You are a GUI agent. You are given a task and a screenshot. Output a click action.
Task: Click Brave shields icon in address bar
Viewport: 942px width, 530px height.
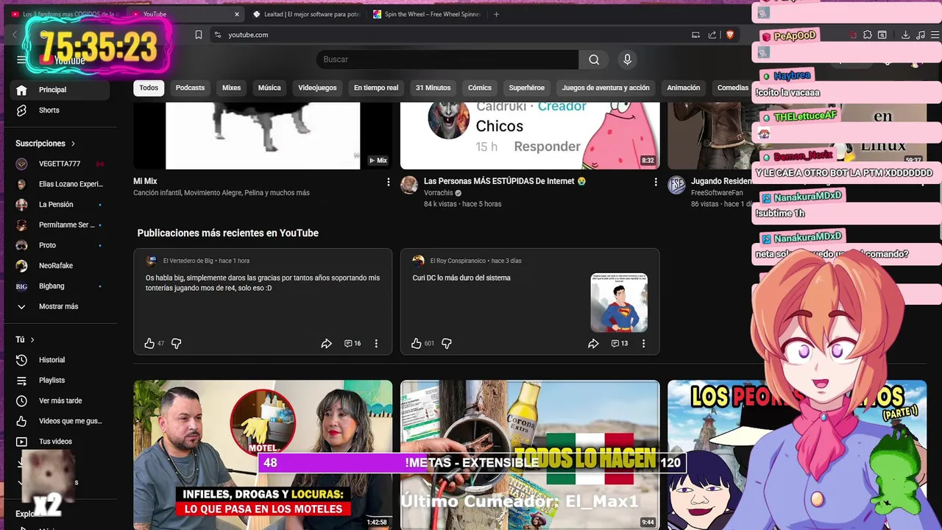(x=730, y=35)
